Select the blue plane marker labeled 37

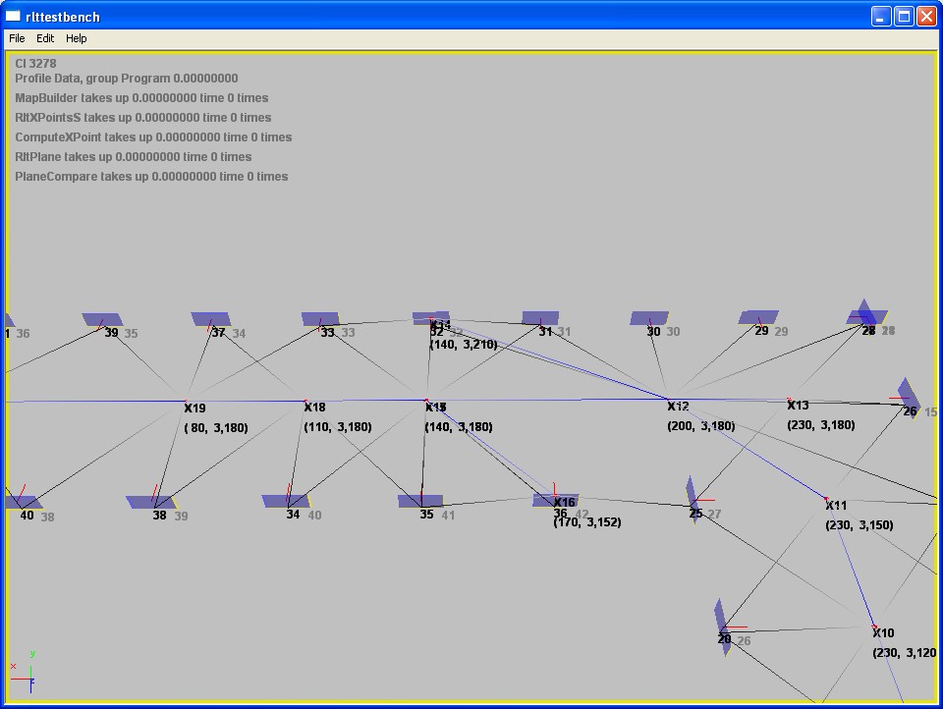pyautogui.click(x=211, y=319)
